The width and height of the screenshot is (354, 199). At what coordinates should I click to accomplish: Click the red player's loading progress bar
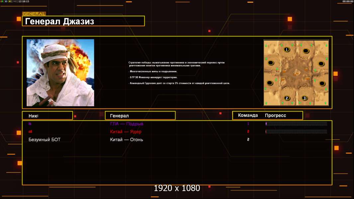(x=296, y=132)
